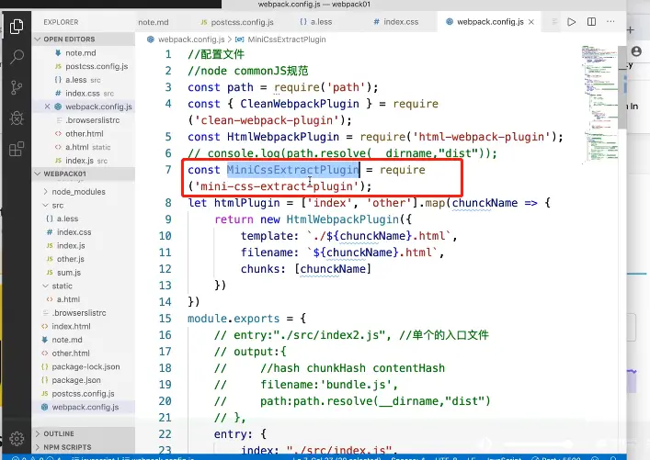The height and width of the screenshot is (460, 650).
Task: Click the editor vertical scrollbar
Action: click(x=621, y=87)
